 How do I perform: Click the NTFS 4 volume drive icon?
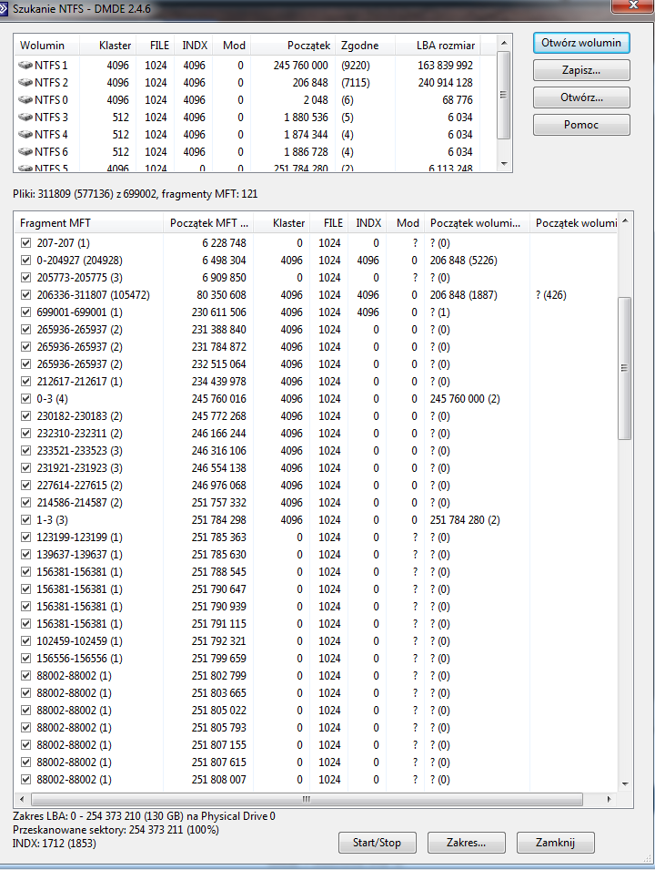coord(25,134)
